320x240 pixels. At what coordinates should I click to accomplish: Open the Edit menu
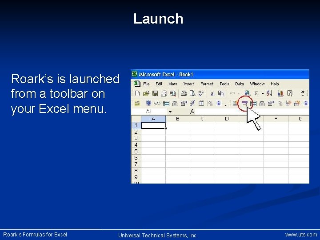tap(159, 84)
